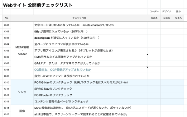Image resolution: width=187 pixels, height=117 pixels.
Task: Select row number cell C-03
Action: [7, 38]
